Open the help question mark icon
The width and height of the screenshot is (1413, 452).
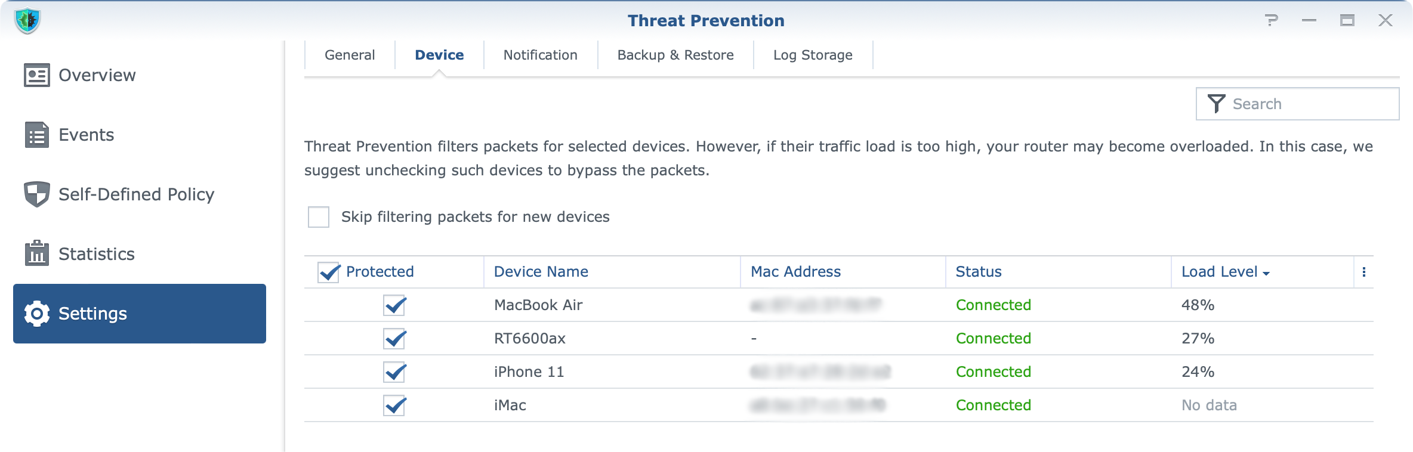pyautogui.click(x=1272, y=20)
